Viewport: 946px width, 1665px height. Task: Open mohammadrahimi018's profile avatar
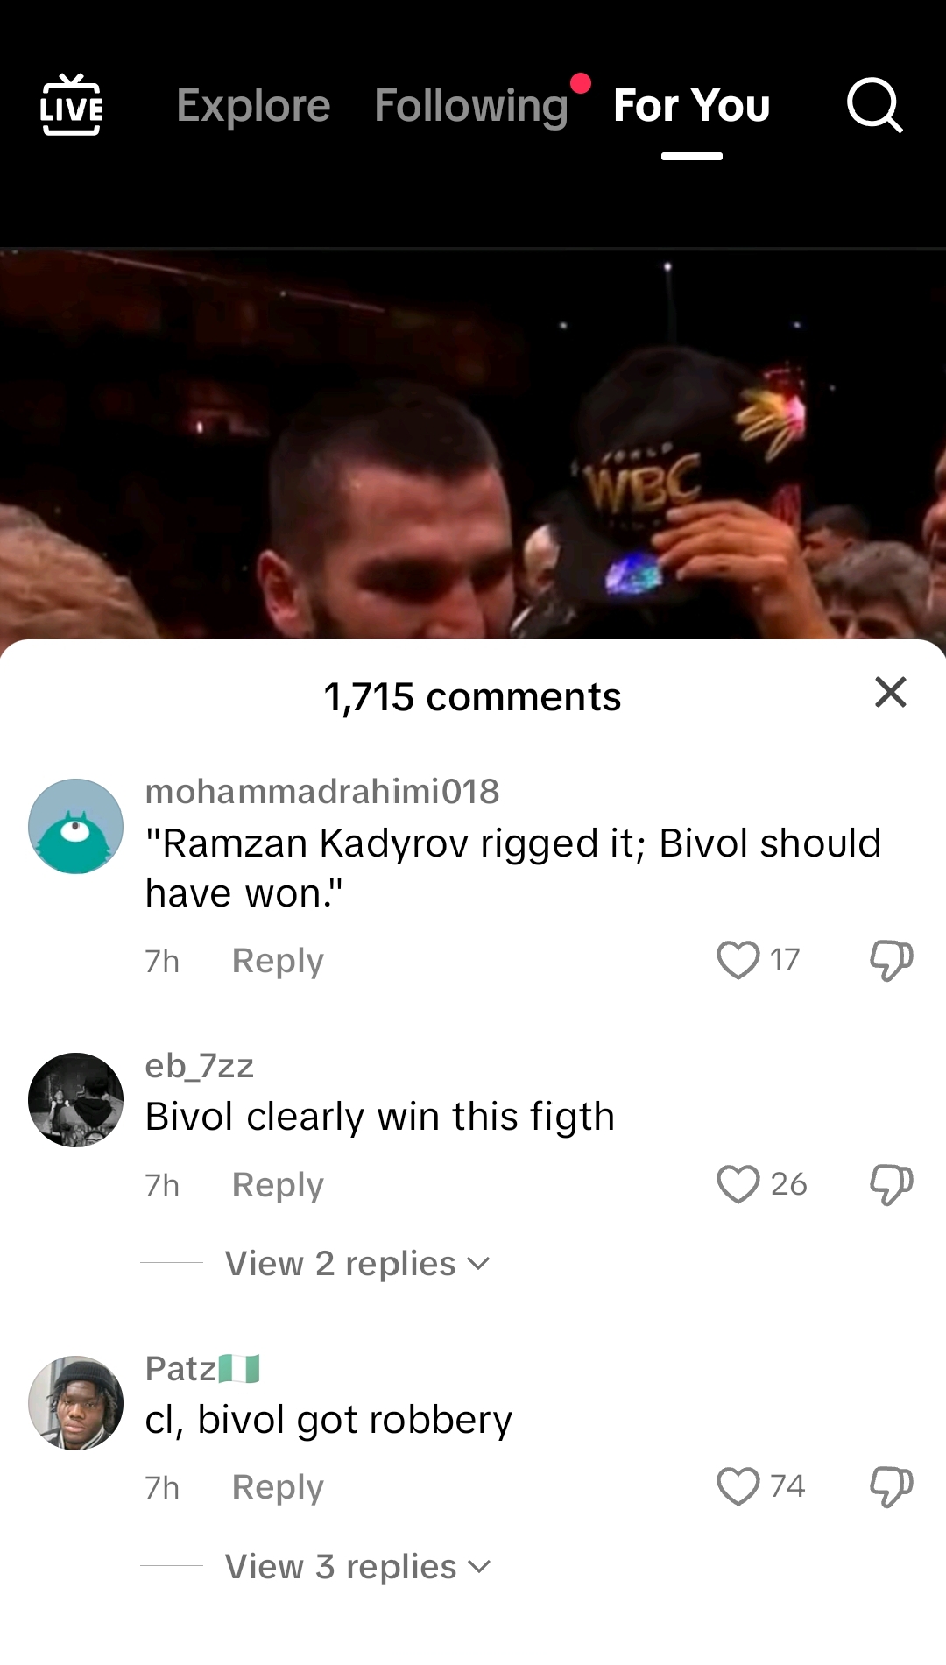click(75, 826)
